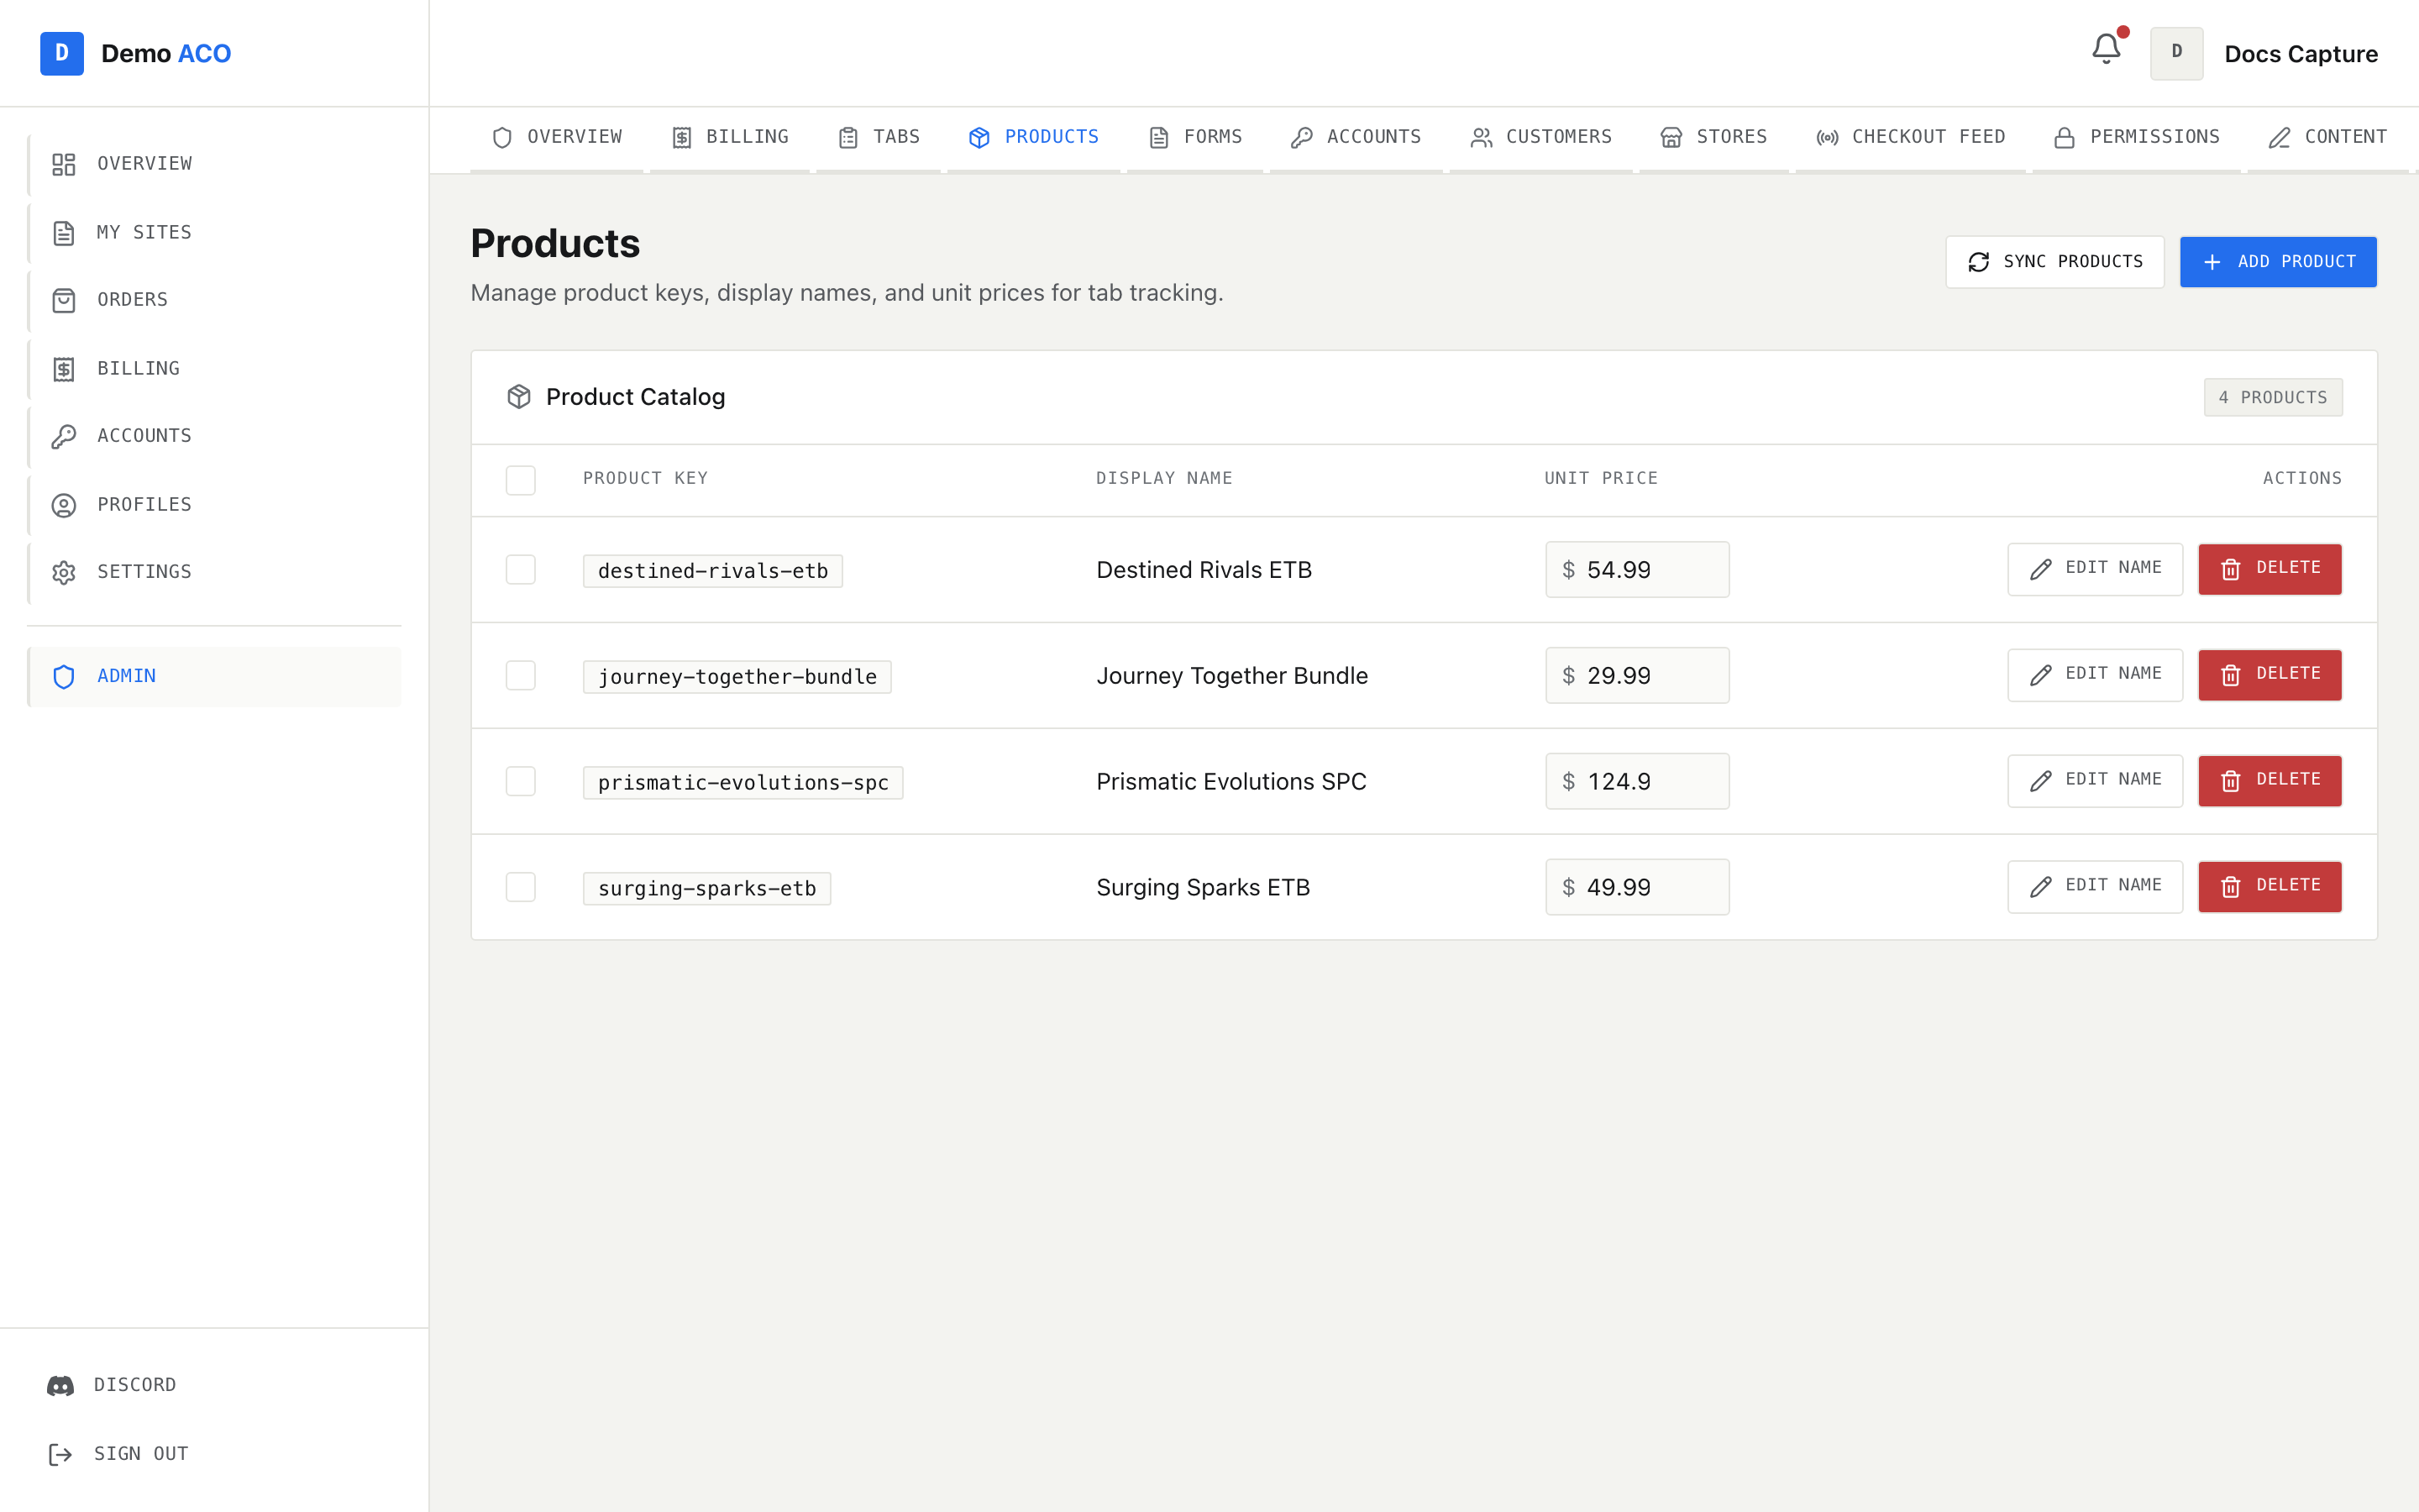This screenshot has width=2419, height=1512.
Task: Click the surging-sparks-etb product key
Action: click(x=706, y=889)
